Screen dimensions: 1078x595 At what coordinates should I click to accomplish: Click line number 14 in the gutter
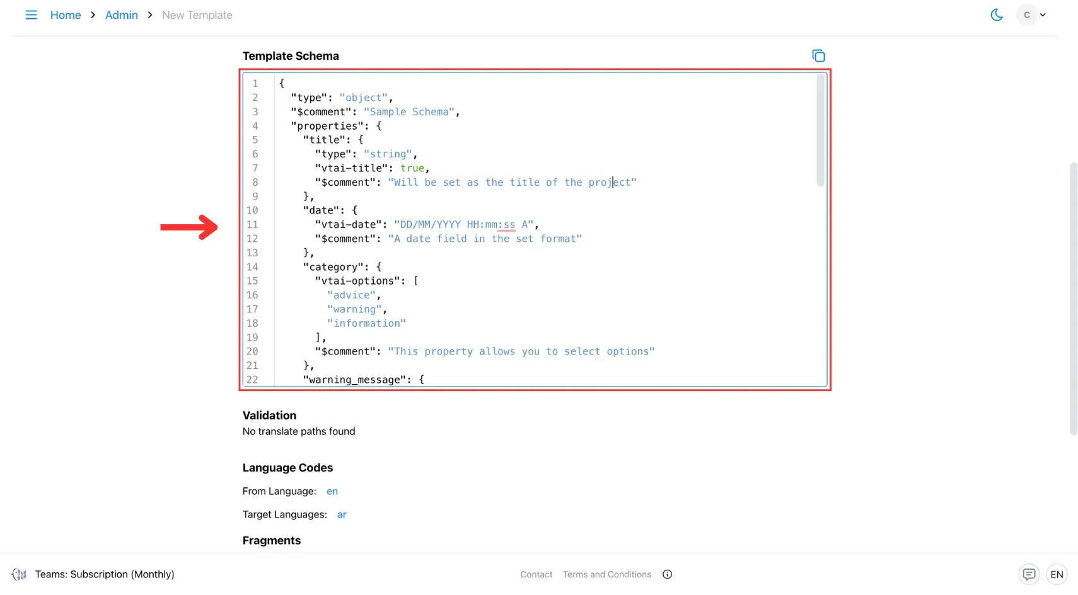click(x=252, y=267)
